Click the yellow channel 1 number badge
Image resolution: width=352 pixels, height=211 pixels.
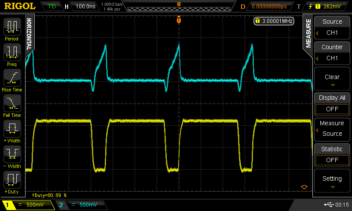coord(7,205)
